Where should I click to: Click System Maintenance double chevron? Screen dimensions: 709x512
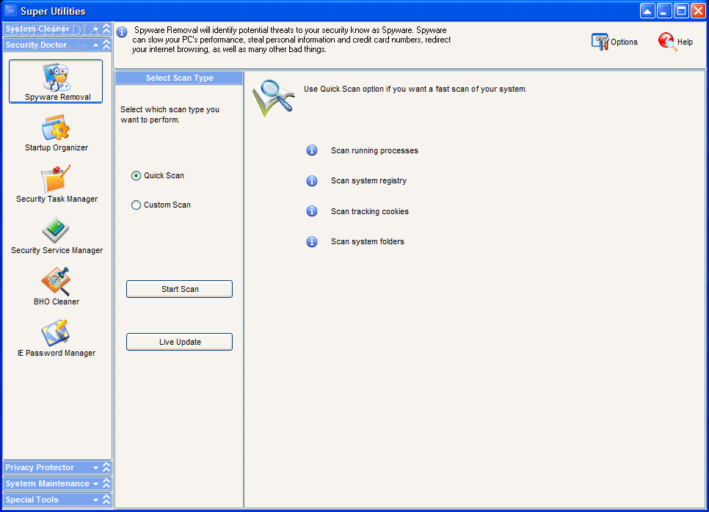point(106,483)
